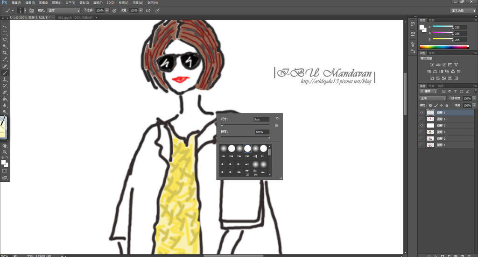
Task: Filter layers by text type
Action: click(x=456, y=91)
